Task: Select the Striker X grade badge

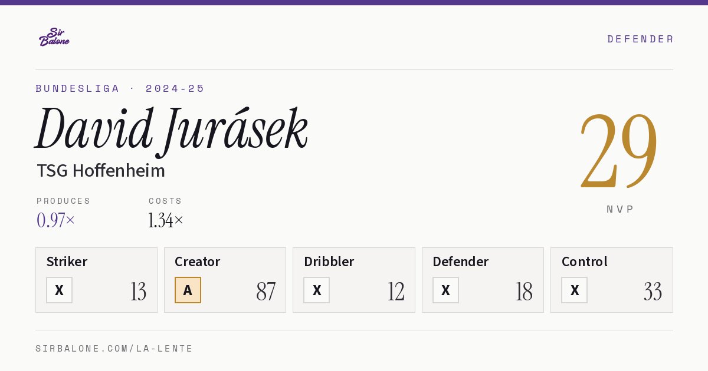Action: (59, 290)
